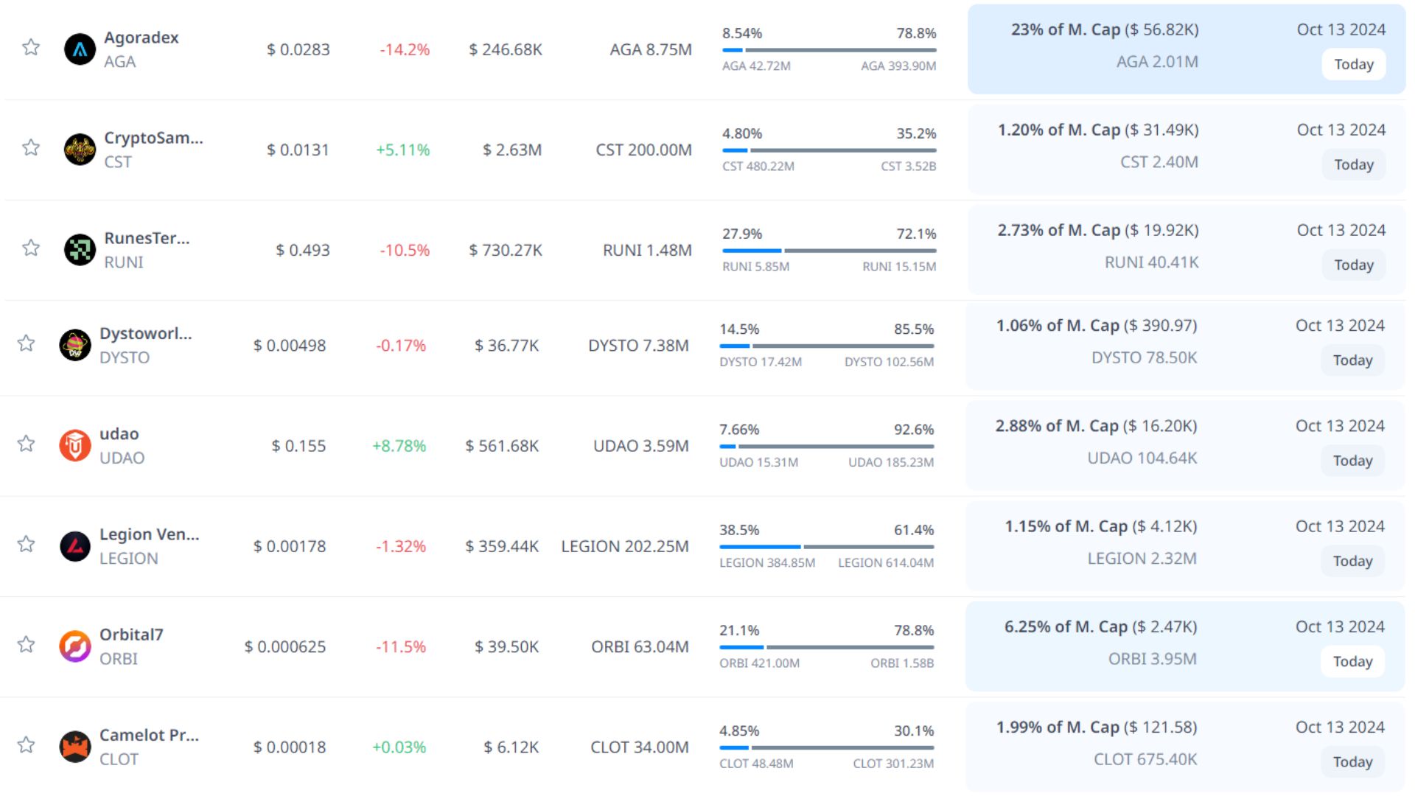This screenshot has height=796, width=1415.
Task: Click the RunesTerminal RUNI logo
Action: [80, 250]
